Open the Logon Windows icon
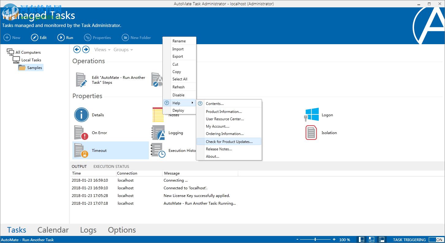The image size is (445, 243). coord(311,115)
